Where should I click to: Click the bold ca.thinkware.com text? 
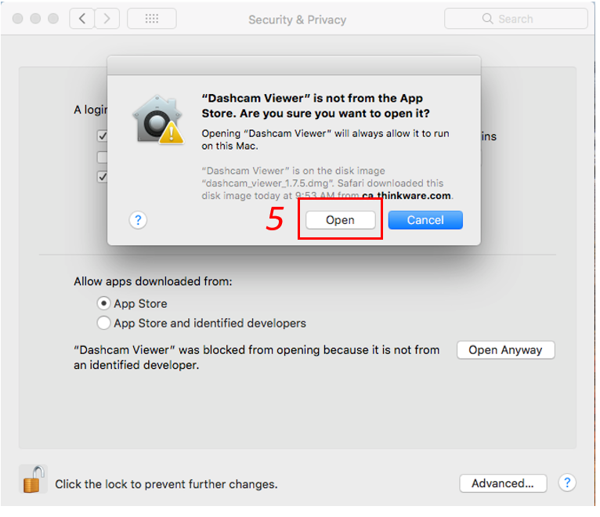(406, 196)
